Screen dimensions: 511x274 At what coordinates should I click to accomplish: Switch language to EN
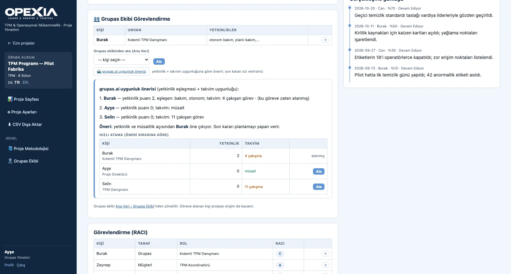tap(26, 83)
